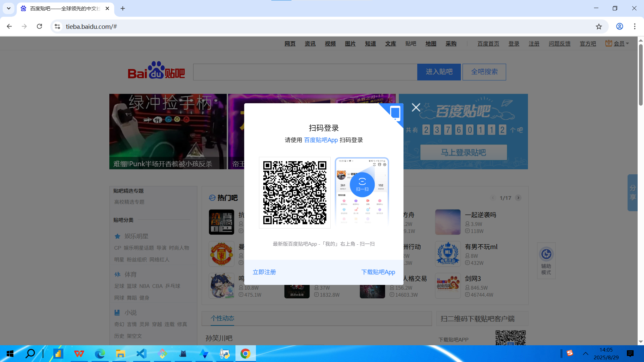The height and width of the screenshot is (362, 644).
Task: Open 小说 category
Action: [x=130, y=313]
